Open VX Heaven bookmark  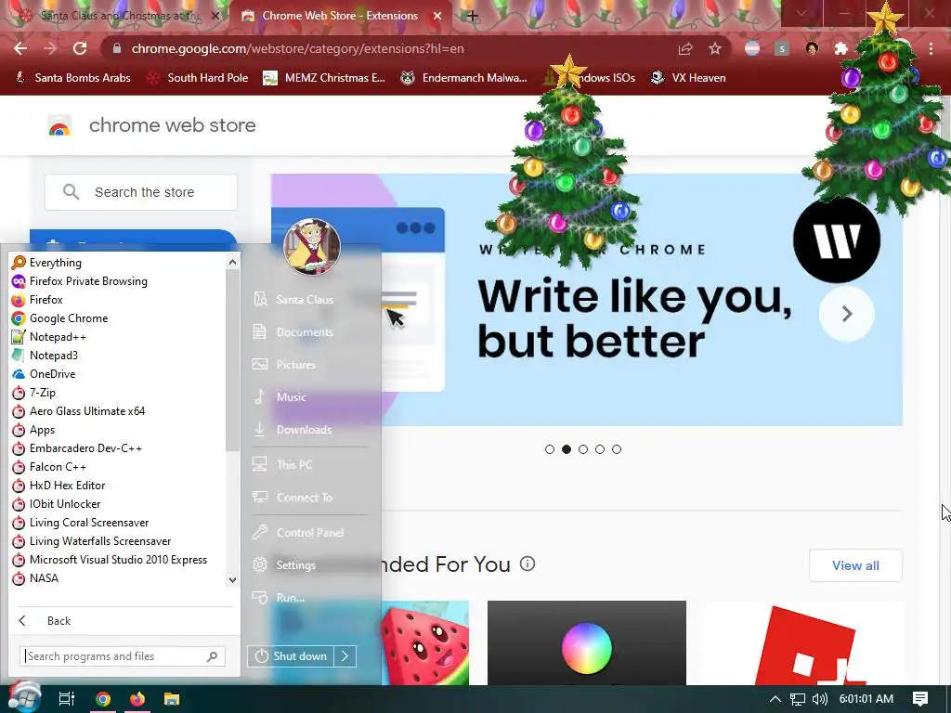pyautogui.click(x=688, y=78)
